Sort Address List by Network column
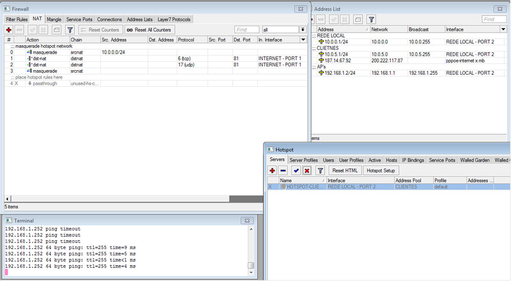This screenshot has height=281, width=511. pyautogui.click(x=388, y=29)
